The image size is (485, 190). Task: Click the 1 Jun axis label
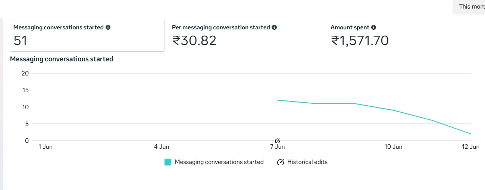pyautogui.click(x=46, y=147)
